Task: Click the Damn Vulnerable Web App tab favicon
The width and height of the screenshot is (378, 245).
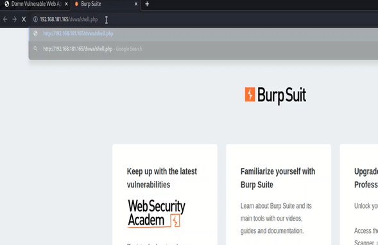Action: pyautogui.click(x=7, y=4)
